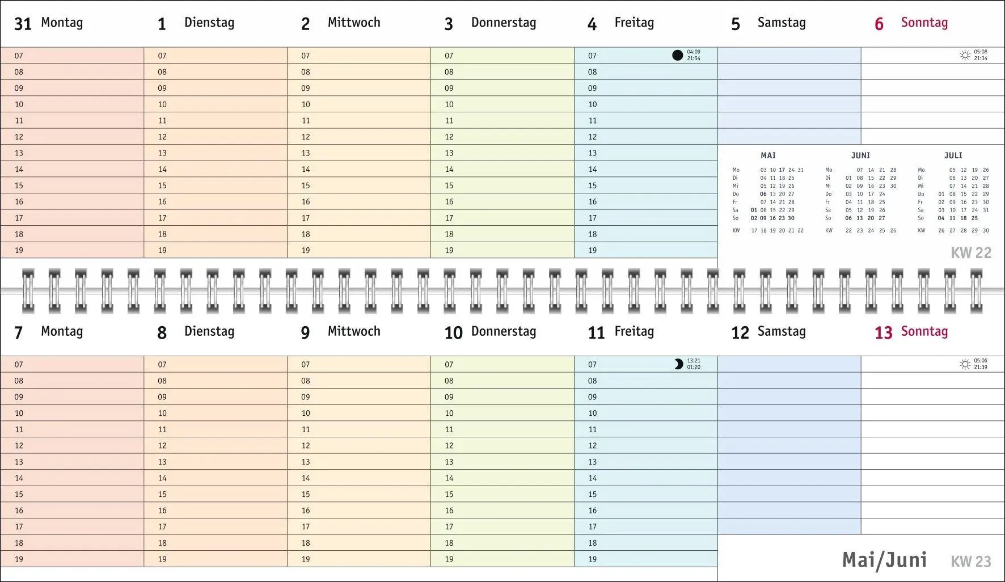
Task: Open the MAI mini calendar
Action: click(768, 193)
